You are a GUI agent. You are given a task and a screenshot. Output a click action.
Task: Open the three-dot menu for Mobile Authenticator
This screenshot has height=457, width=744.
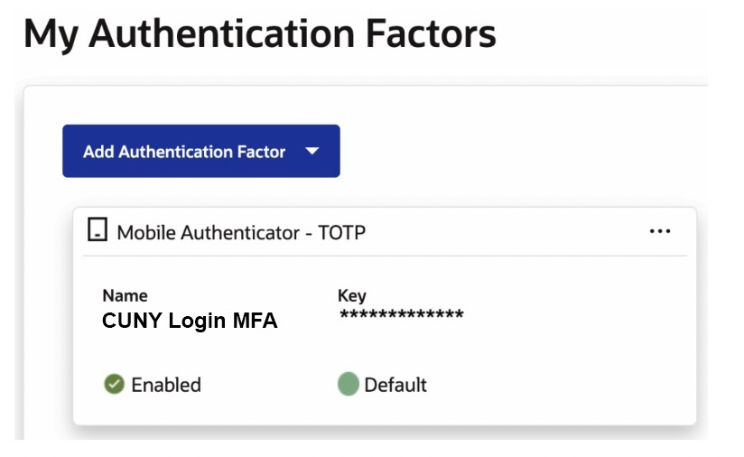click(x=660, y=231)
